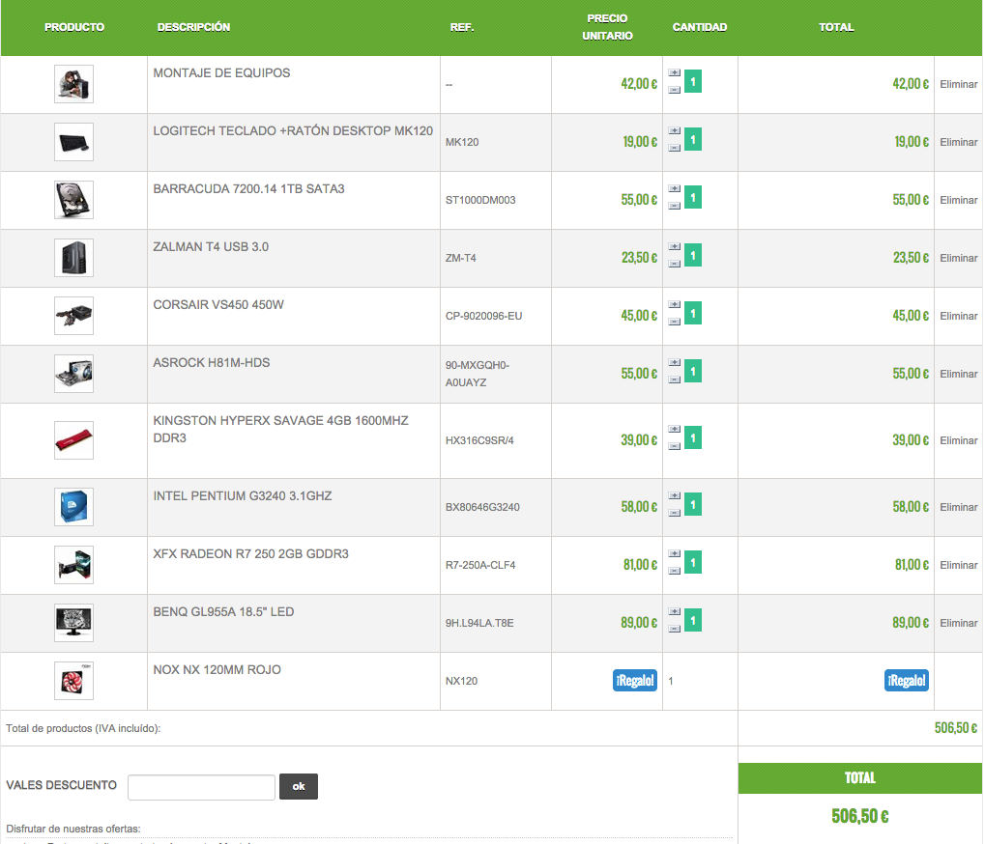Increase quantity for ASROCK H81M-HDS
The height and width of the screenshot is (844, 985).
[674, 363]
